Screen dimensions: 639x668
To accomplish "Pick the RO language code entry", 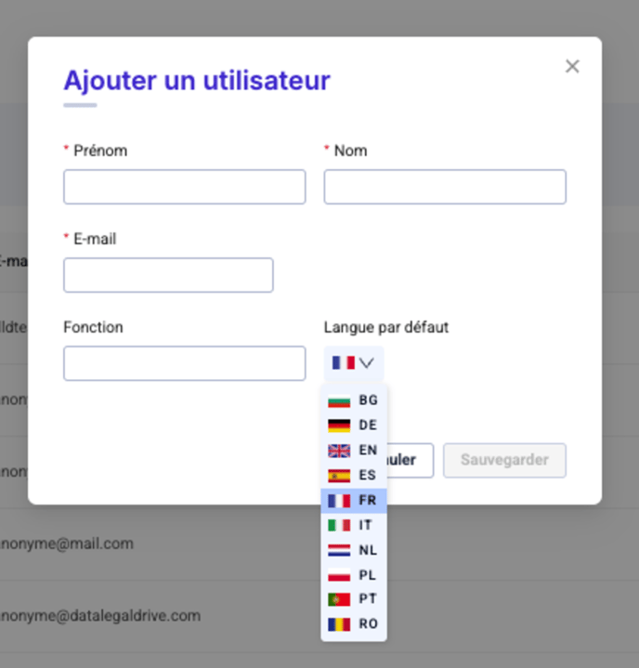I will [x=368, y=624].
